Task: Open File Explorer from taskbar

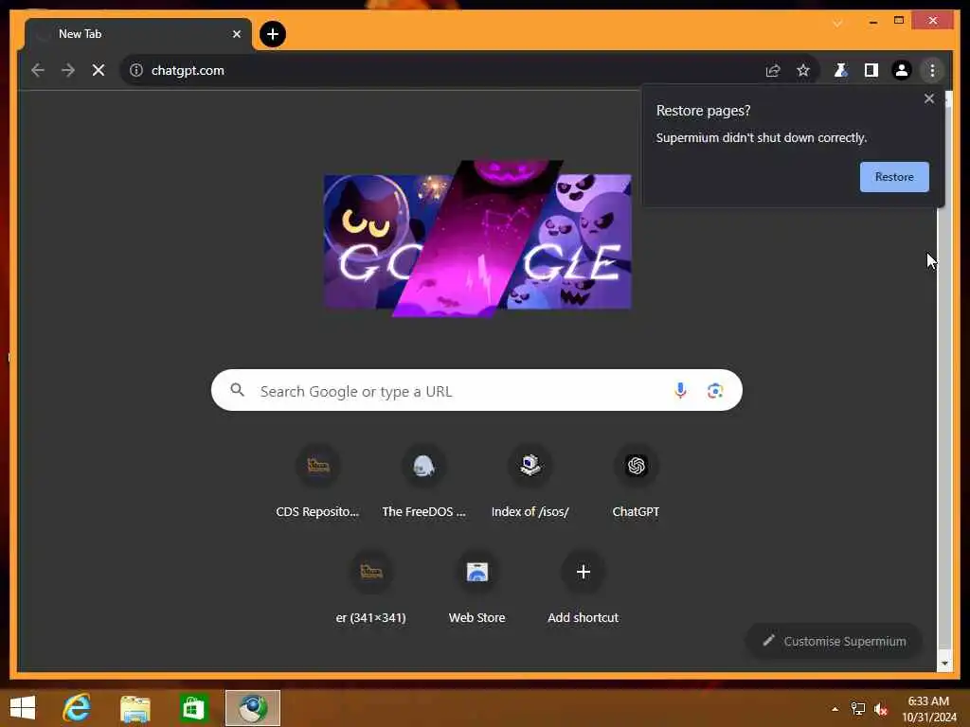Action: (x=135, y=708)
